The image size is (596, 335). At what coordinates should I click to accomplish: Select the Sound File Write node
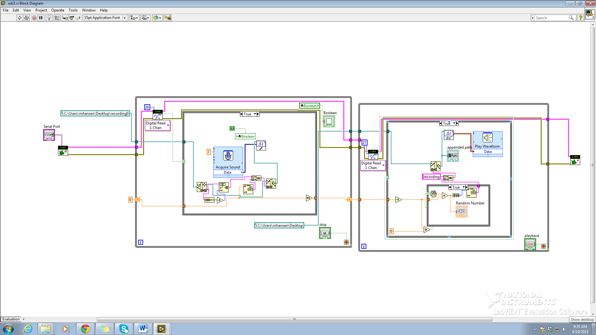pyautogui.click(x=261, y=145)
